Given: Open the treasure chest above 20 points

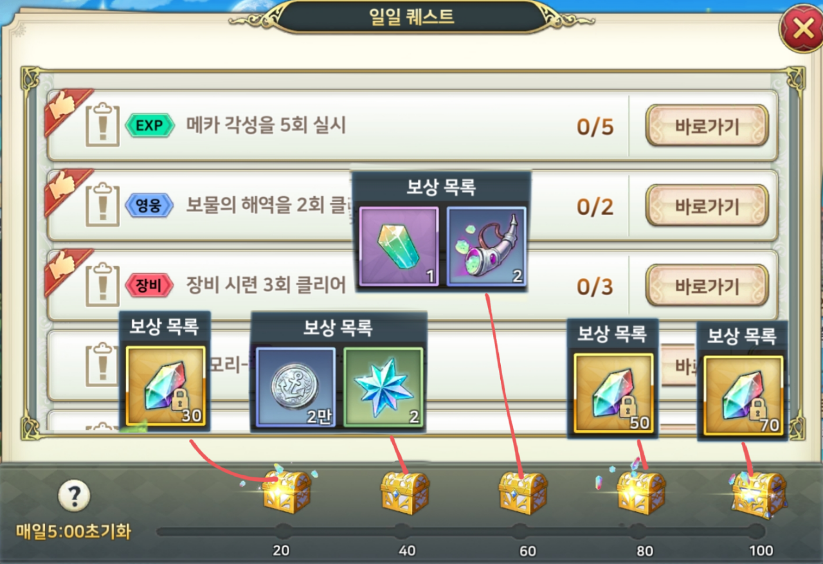Looking at the screenshot, I should click(287, 492).
